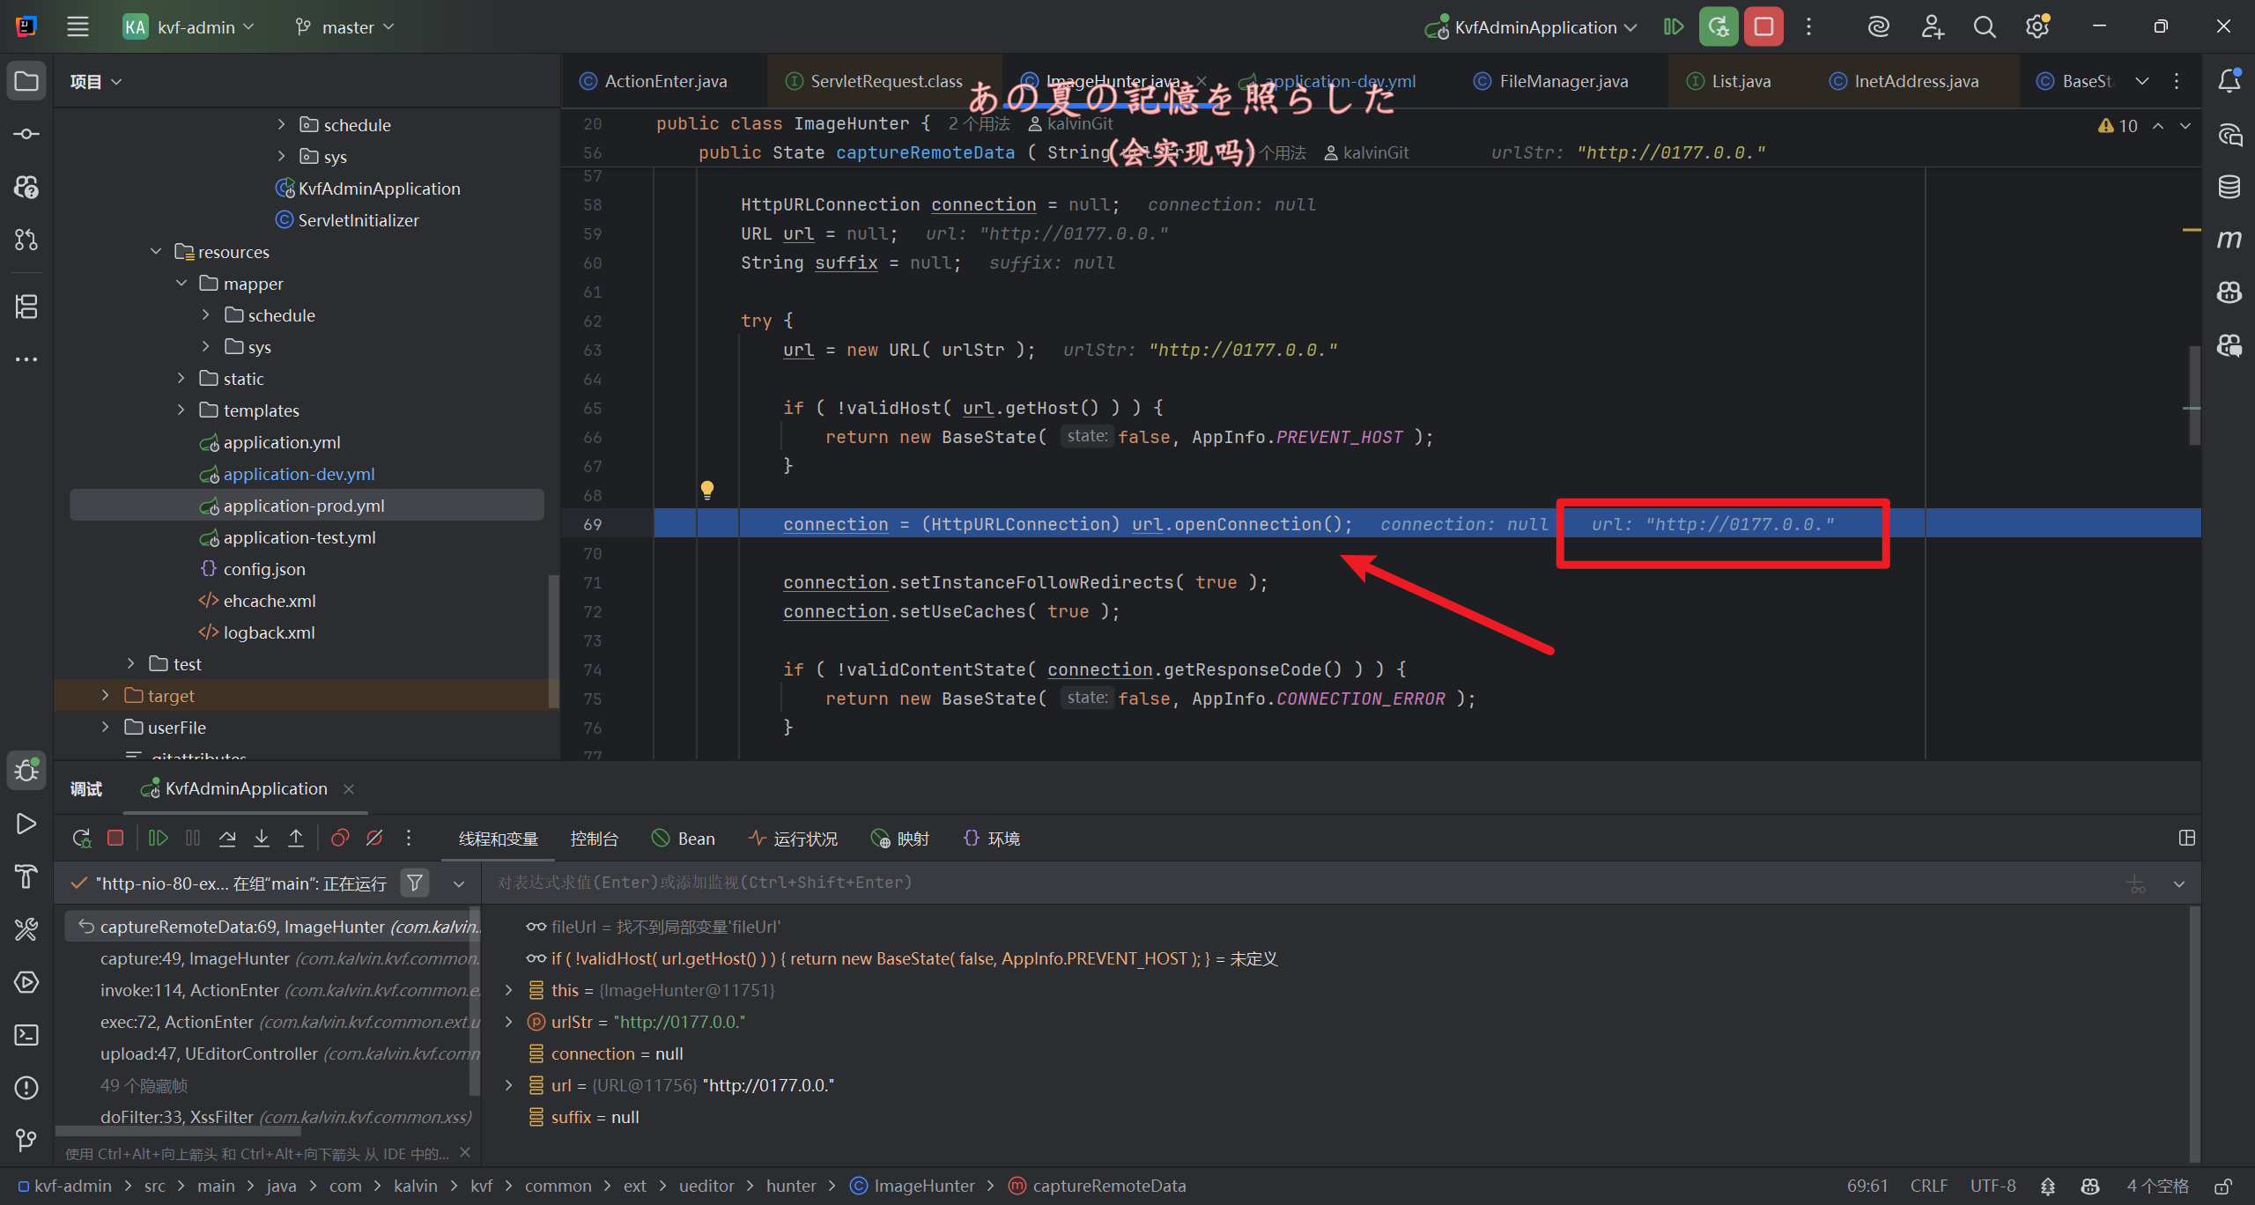
Task: Select capture:49 ImageHunter stack frame
Action: tap(273, 958)
